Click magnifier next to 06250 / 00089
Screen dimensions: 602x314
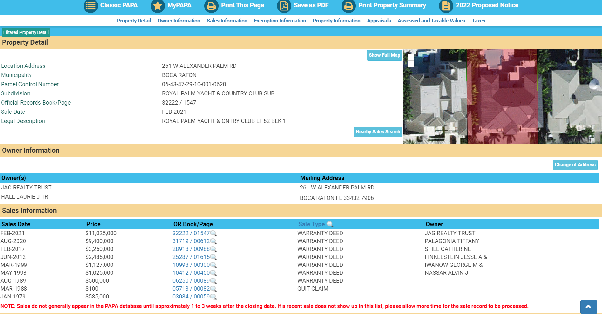click(x=213, y=281)
